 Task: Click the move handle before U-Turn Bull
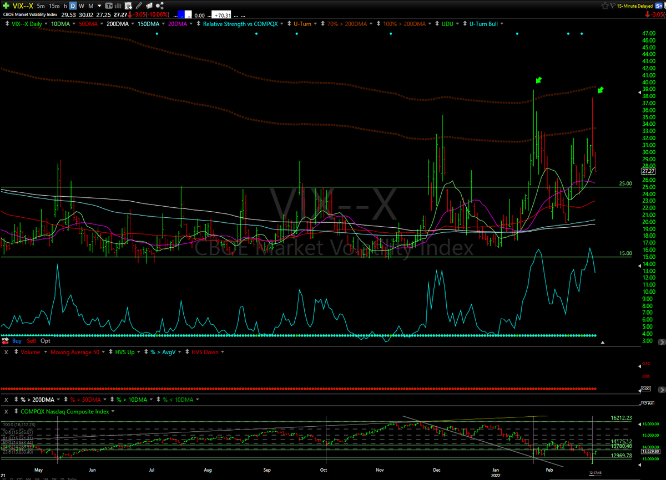[x=465, y=24]
